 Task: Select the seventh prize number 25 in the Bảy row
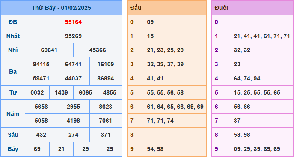click(110, 149)
